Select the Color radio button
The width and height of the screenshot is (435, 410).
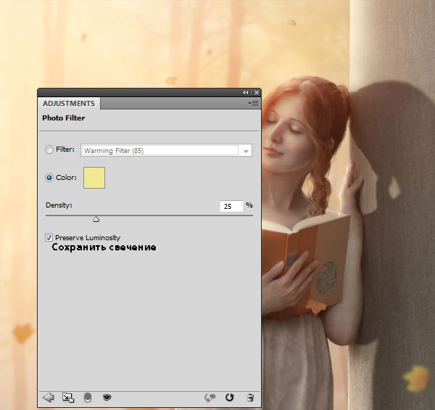click(x=49, y=178)
